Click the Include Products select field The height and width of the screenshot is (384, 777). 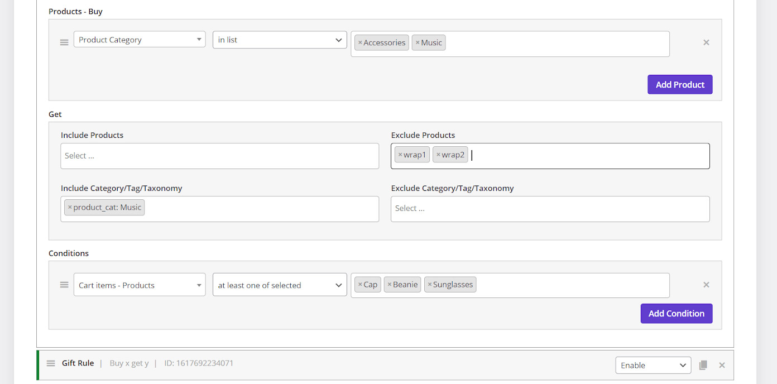click(x=219, y=156)
